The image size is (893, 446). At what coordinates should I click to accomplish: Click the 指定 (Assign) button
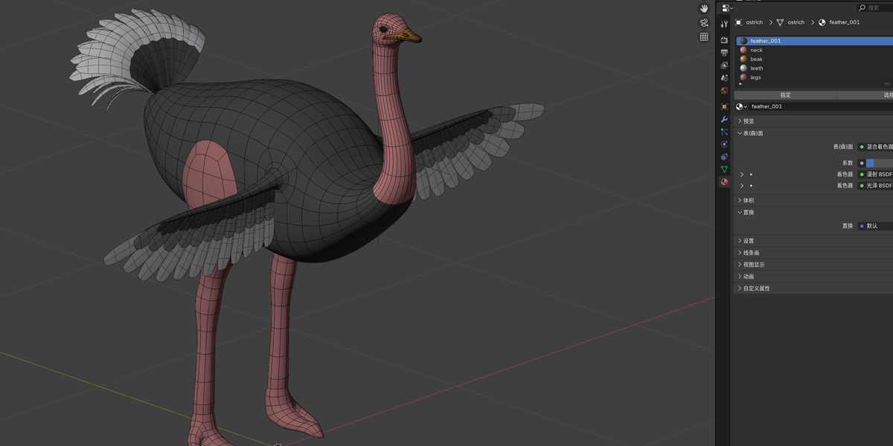click(785, 95)
